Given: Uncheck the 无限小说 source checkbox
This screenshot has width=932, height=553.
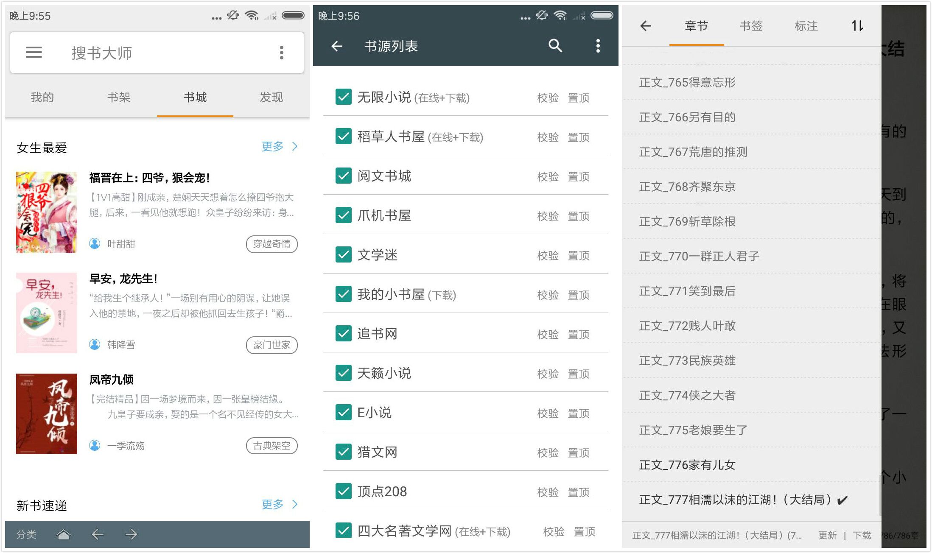Looking at the screenshot, I should pyautogui.click(x=343, y=97).
